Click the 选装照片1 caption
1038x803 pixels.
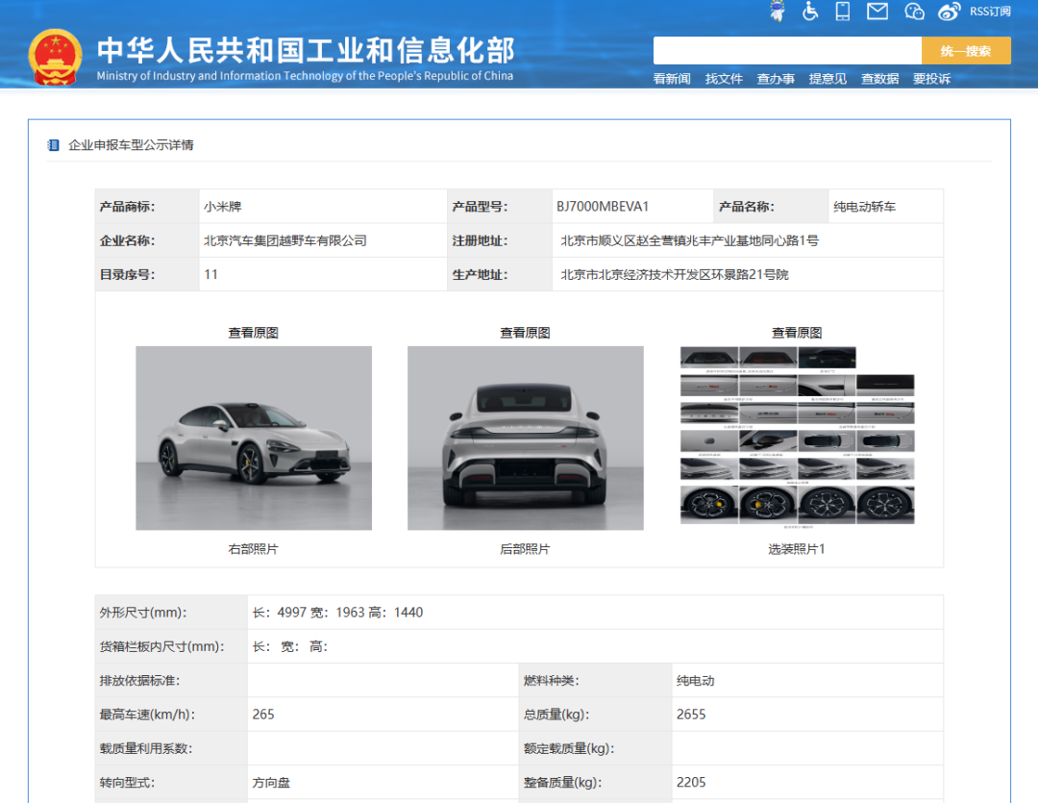(x=797, y=548)
